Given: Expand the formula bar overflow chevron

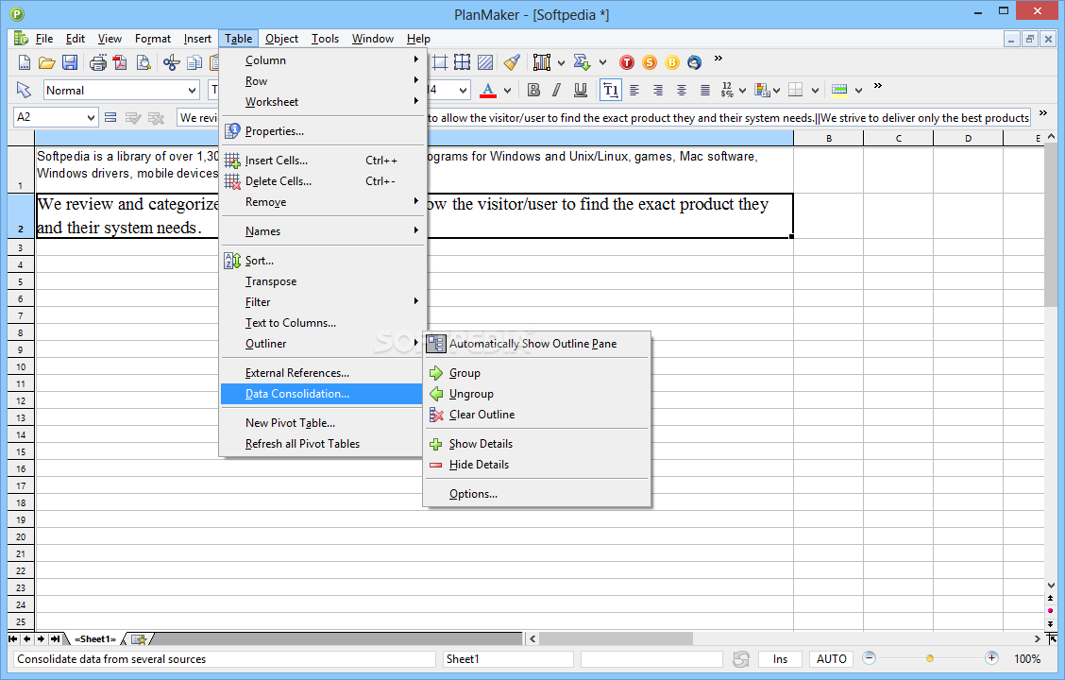Looking at the screenshot, I should [1043, 113].
